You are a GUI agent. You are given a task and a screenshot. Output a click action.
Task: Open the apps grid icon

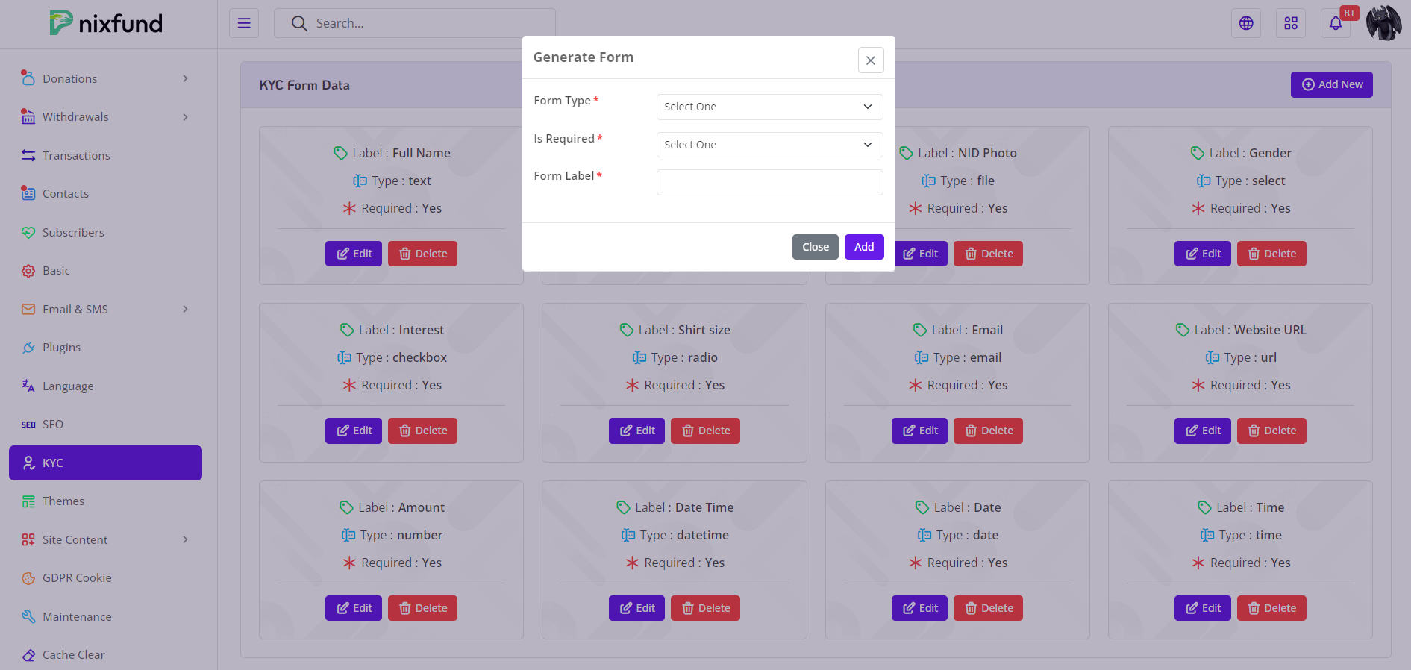[x=1290, y=23]
